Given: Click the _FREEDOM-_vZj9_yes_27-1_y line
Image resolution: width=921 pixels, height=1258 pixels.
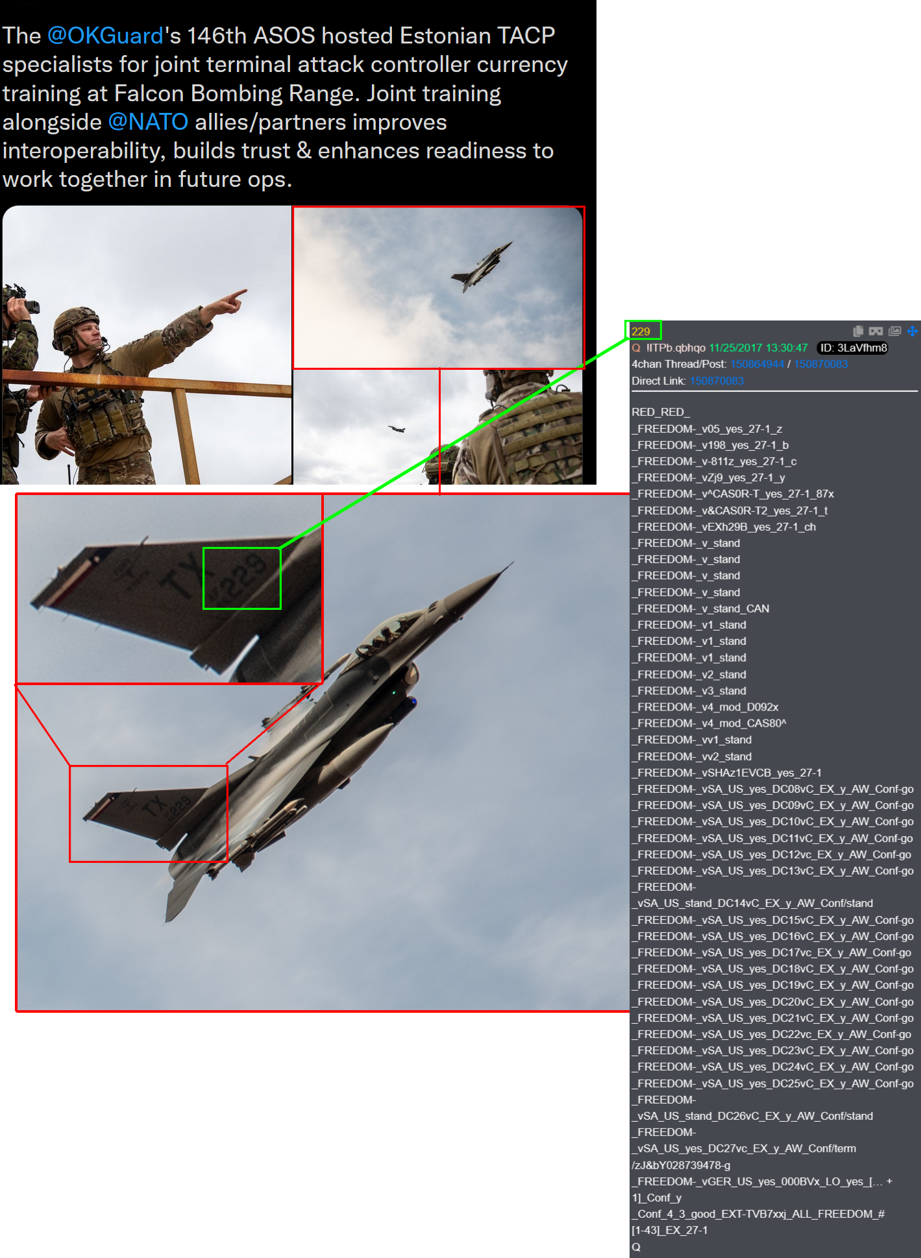Looking at the screenshot, I should [x=708, y=478].
